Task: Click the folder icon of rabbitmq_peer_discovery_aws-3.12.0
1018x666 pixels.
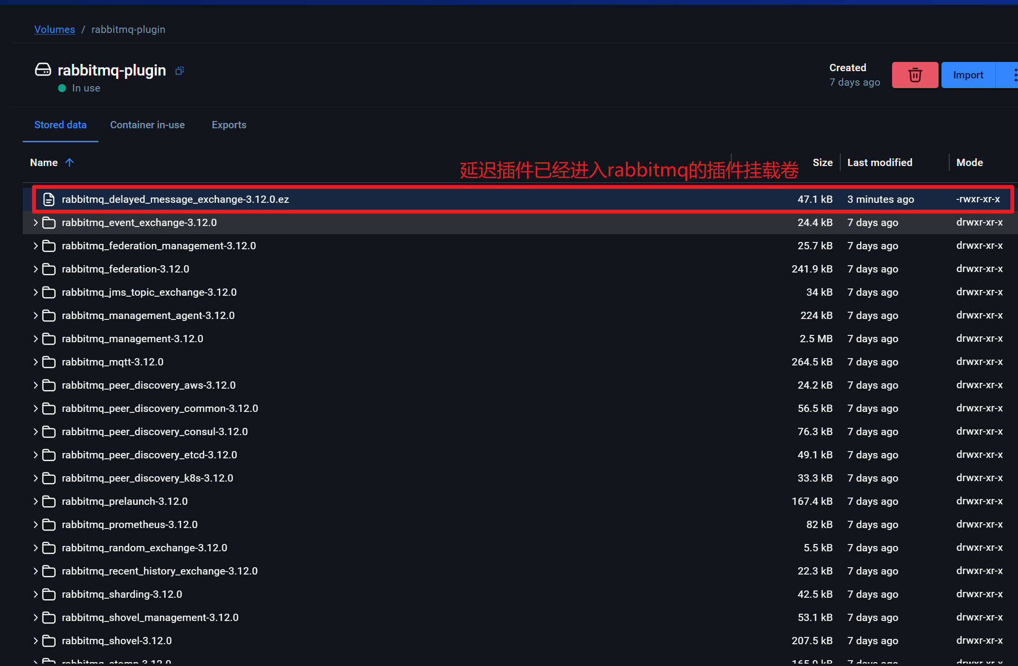Action: (x=49, y=385)
